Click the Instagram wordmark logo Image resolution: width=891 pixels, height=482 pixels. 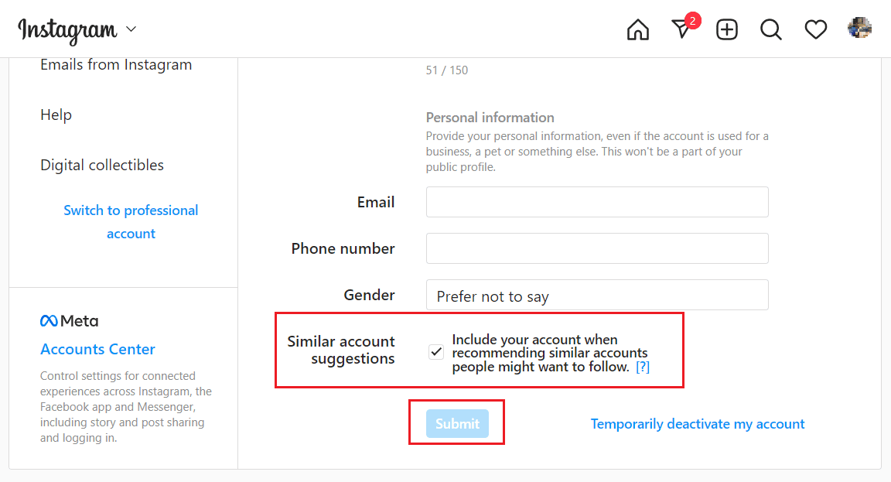[x=68, y=29]
